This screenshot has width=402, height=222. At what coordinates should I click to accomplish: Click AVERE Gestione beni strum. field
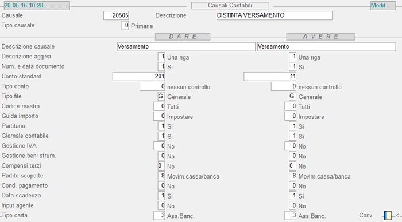292,156
